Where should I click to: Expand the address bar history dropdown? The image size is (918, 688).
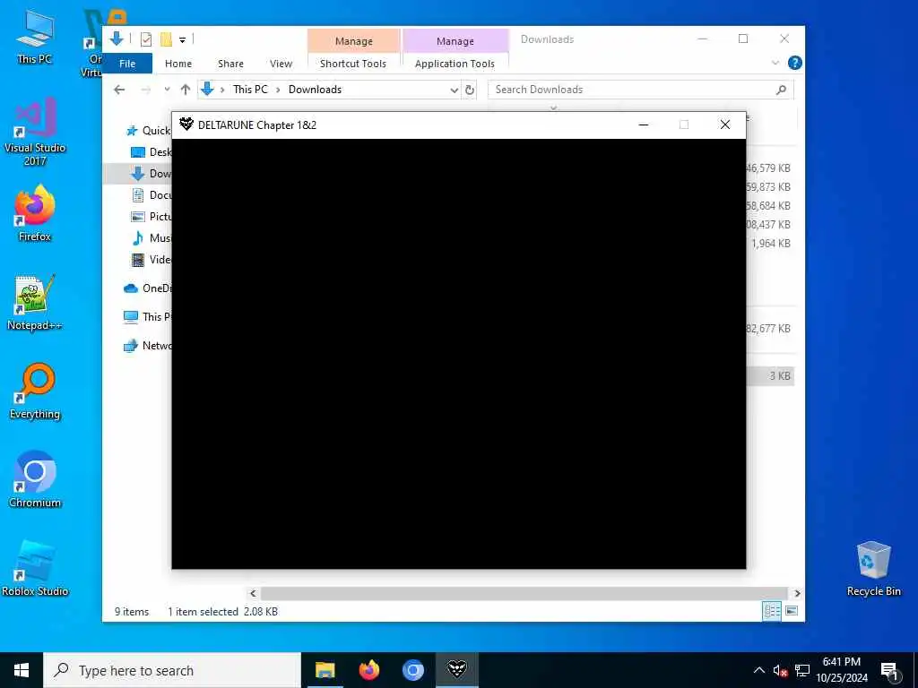click(x=455, y=90)
